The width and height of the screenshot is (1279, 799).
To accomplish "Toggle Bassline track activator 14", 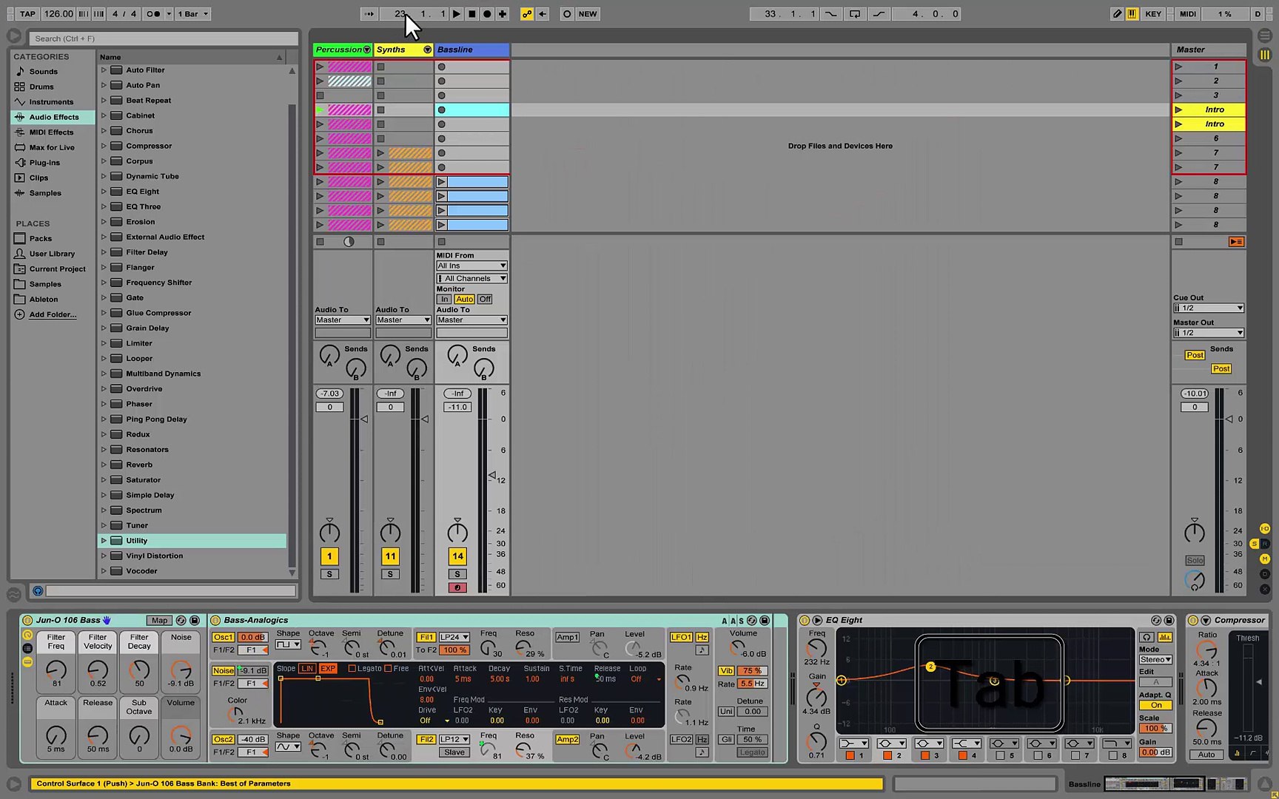I will (457, 556).
